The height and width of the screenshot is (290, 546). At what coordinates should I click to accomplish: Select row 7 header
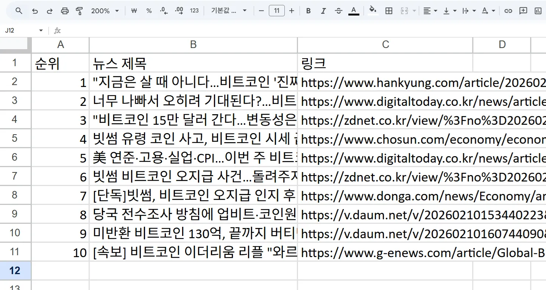coord(15,176)
